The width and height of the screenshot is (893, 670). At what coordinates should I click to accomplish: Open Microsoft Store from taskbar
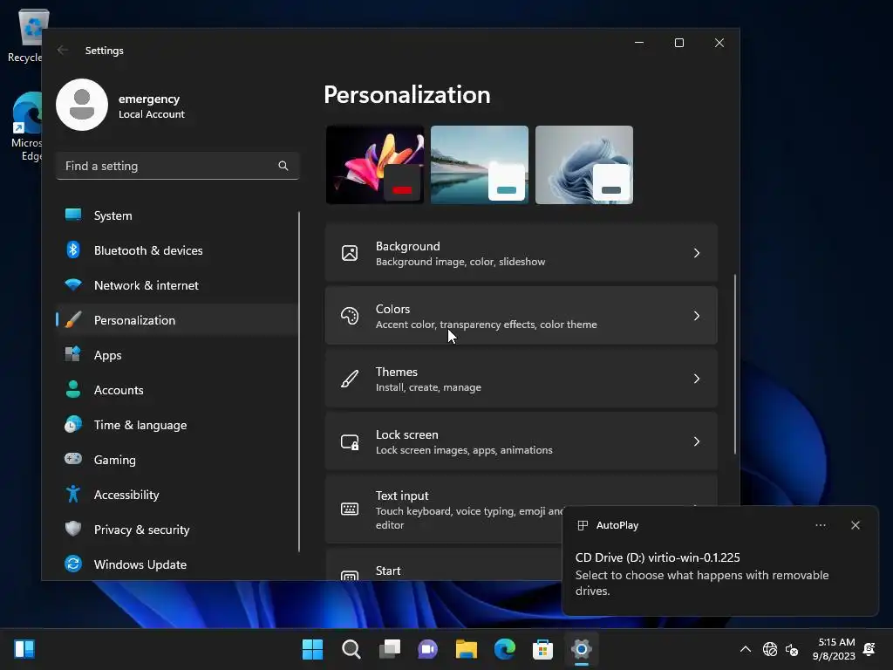542,649
